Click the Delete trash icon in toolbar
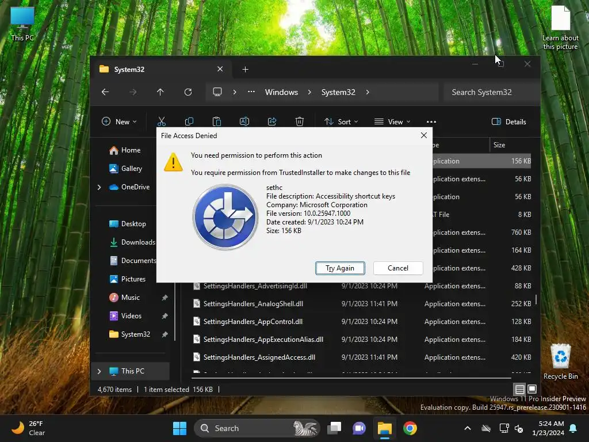 pos(299,121)
